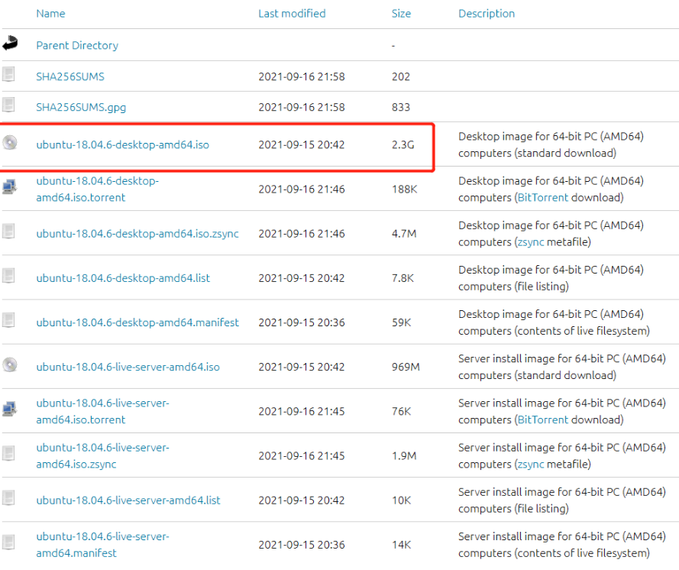Click date 2021-09-16 21:46 in desktop torrent row

pos(302,189)
